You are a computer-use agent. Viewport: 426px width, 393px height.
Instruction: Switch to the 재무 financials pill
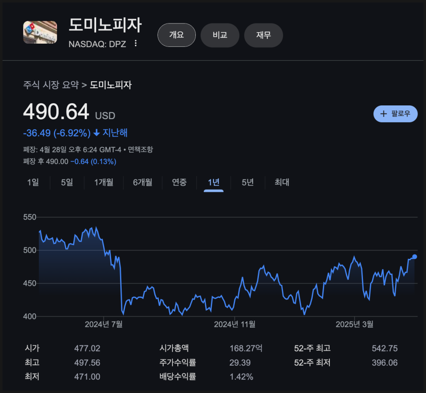tap(264, 35)
